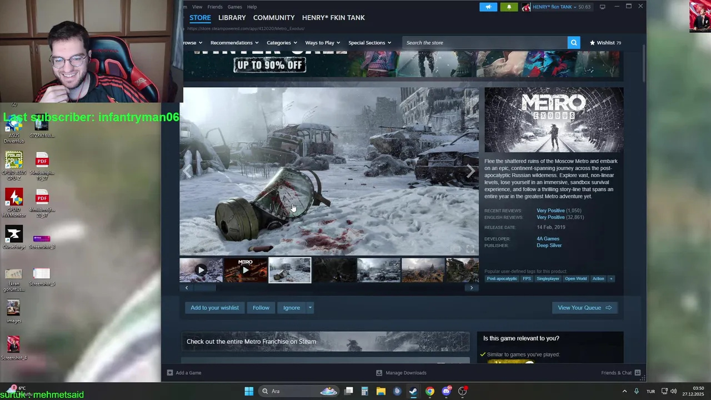Open the Games menu
Viewport: 711px width, 400px height.
point(235,7)
